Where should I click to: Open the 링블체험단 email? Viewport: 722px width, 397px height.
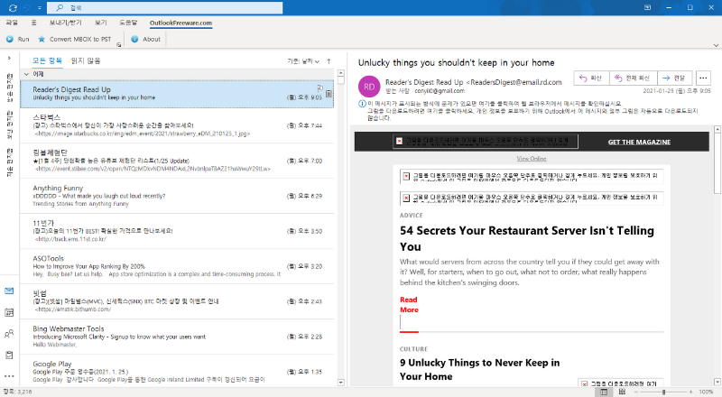[177, 161]
